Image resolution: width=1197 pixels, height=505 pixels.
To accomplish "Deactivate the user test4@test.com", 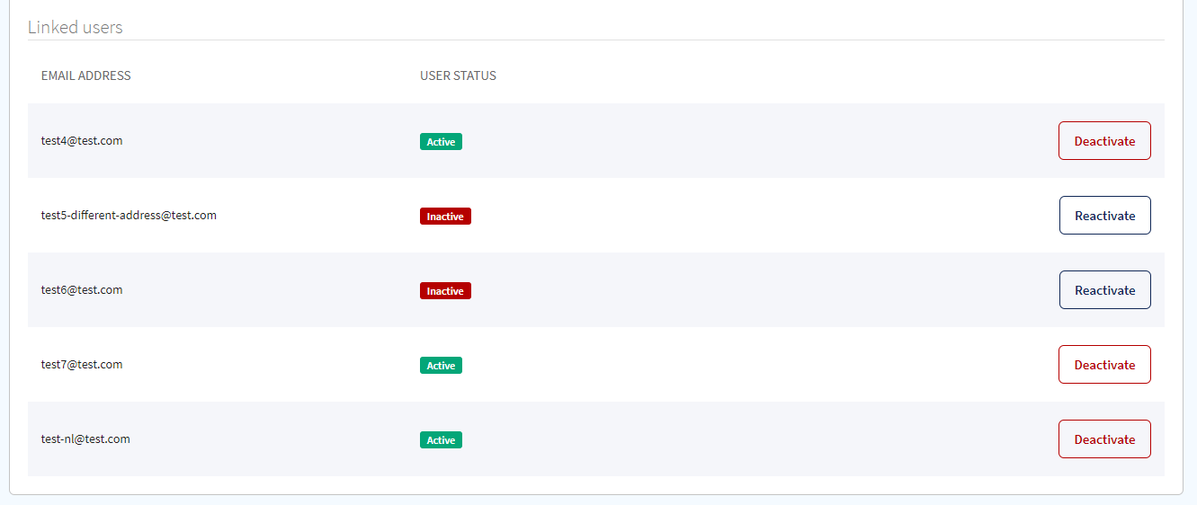I will (x=1104, y=141).
